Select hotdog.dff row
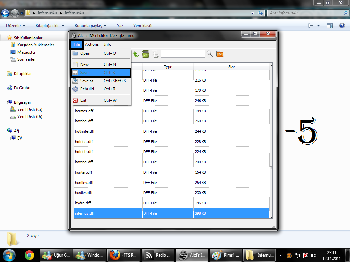The width and height of the screenshot is (350, 262). click(x=172, y=121)
